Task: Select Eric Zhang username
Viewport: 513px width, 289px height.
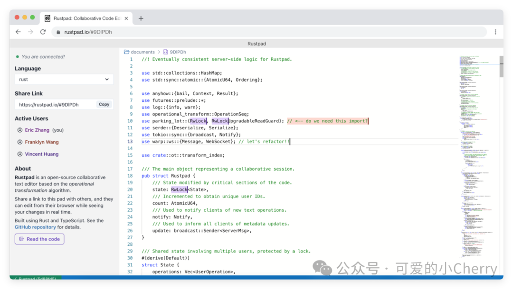Action: point(38,130)
